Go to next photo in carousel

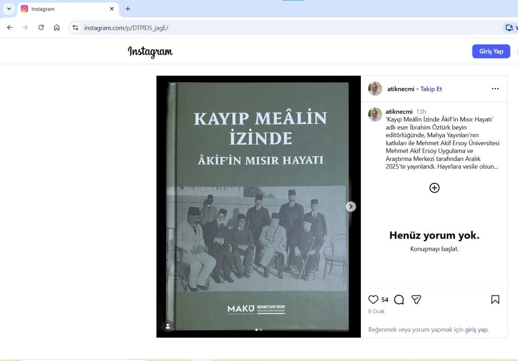(x=351, y=206)
